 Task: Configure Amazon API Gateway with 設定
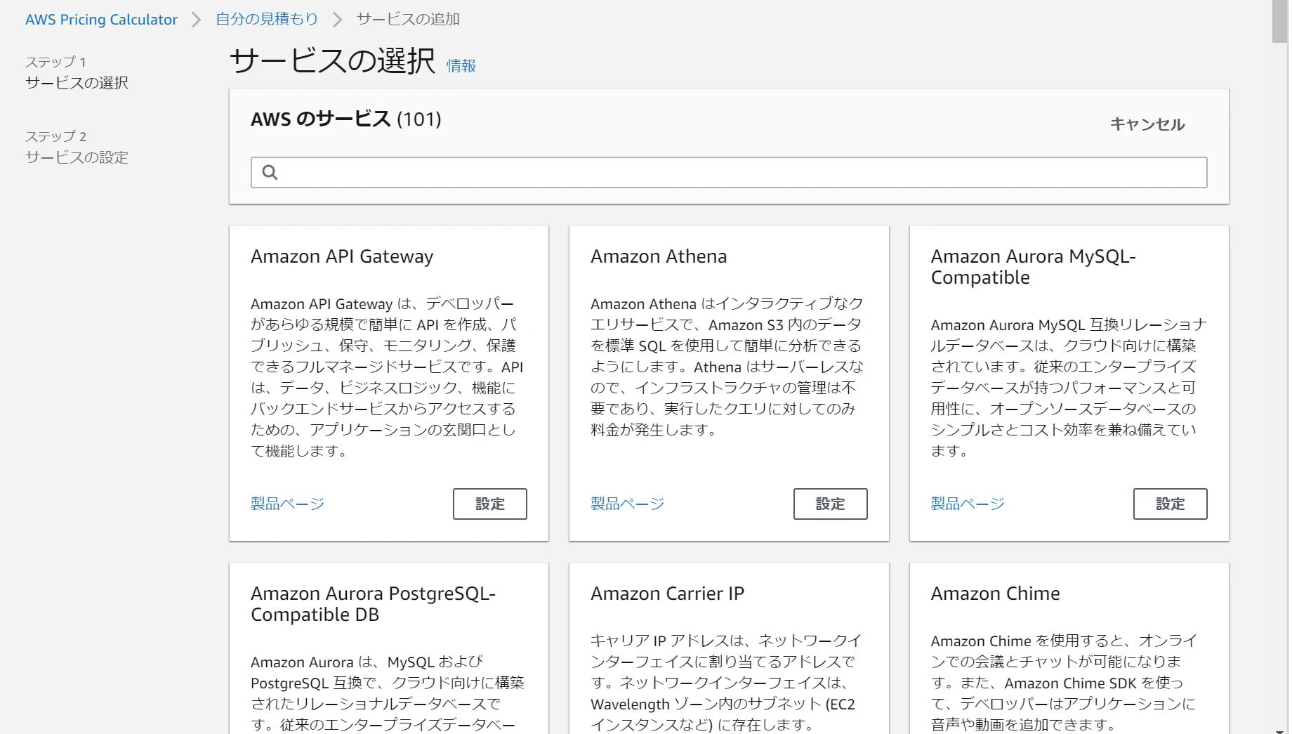tap(490, 504)
